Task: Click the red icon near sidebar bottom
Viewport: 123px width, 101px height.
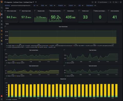Action: [2, 96]
